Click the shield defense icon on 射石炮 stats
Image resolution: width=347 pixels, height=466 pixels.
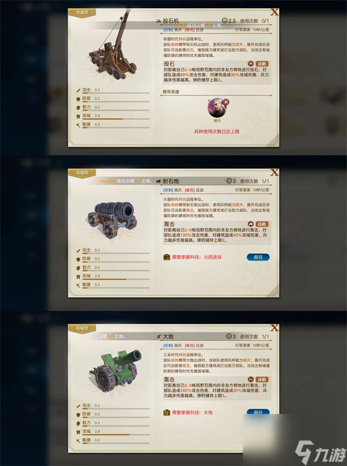pos(78,259)
